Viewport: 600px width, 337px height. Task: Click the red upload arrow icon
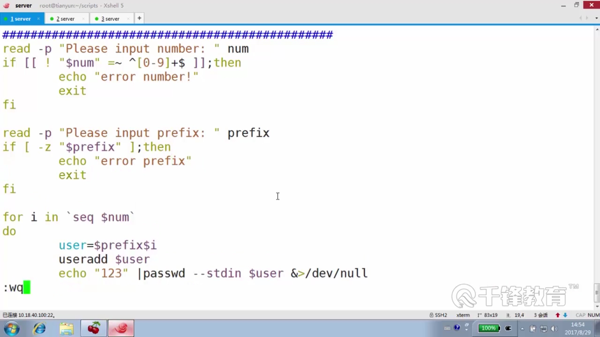click(x=557, y=315)
